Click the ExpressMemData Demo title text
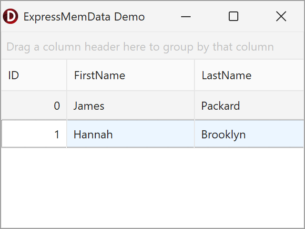 pyautogui.click(x=84, y=17)
